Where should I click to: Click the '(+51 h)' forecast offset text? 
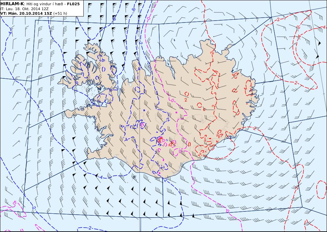point(60,13)
